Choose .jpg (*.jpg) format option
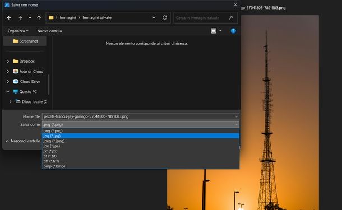The image size is (342, 210). coord(141,136)
